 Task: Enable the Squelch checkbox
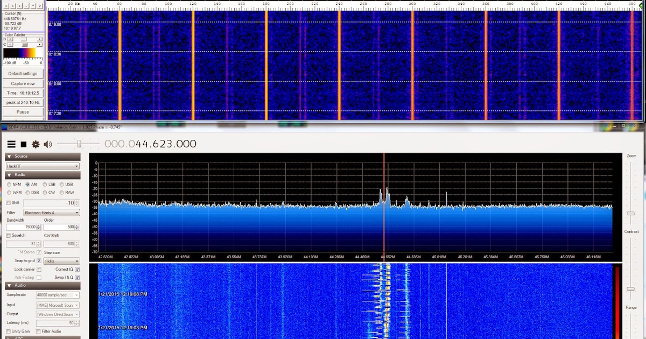(8, 235)
